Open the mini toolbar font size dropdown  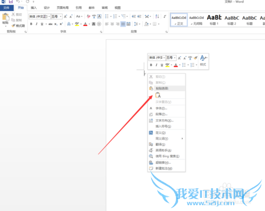pos(174,58)
